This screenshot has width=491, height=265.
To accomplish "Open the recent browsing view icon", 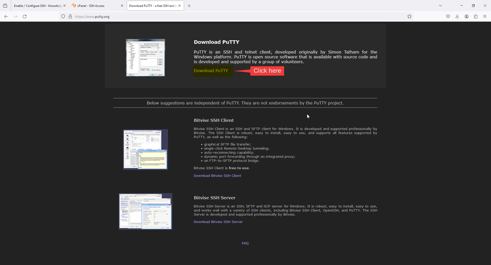I will click(5, 6).
